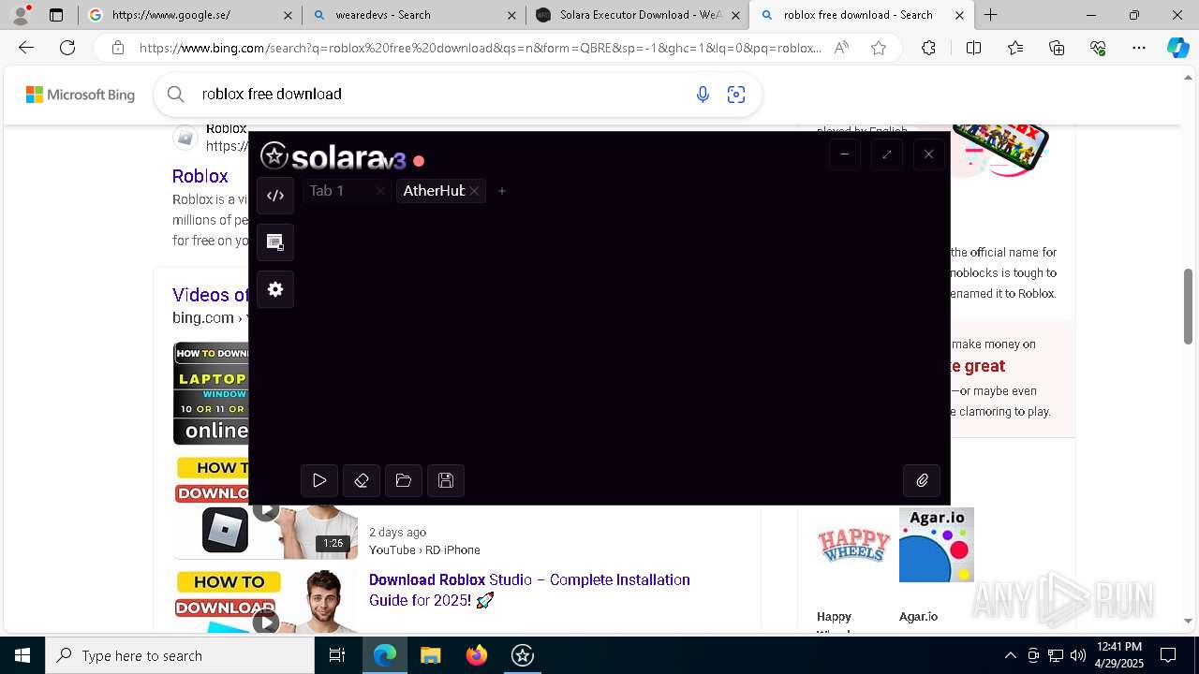Screen dimensions: 1199x674
Task: Open Bing visual search camera icon
Action: click(x=736, y=94)
